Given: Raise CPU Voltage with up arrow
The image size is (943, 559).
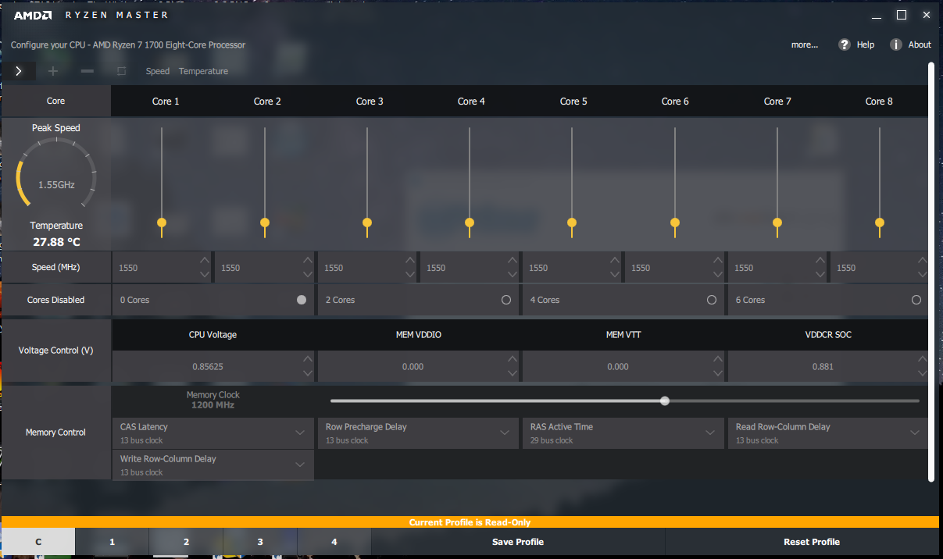Looking at the screenshot, I should pyautogui.click(x=307, y=359).
